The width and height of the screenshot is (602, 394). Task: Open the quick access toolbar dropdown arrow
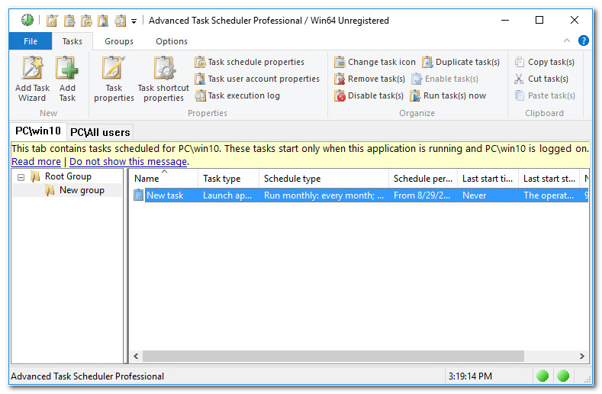click(x=134, y=21)
